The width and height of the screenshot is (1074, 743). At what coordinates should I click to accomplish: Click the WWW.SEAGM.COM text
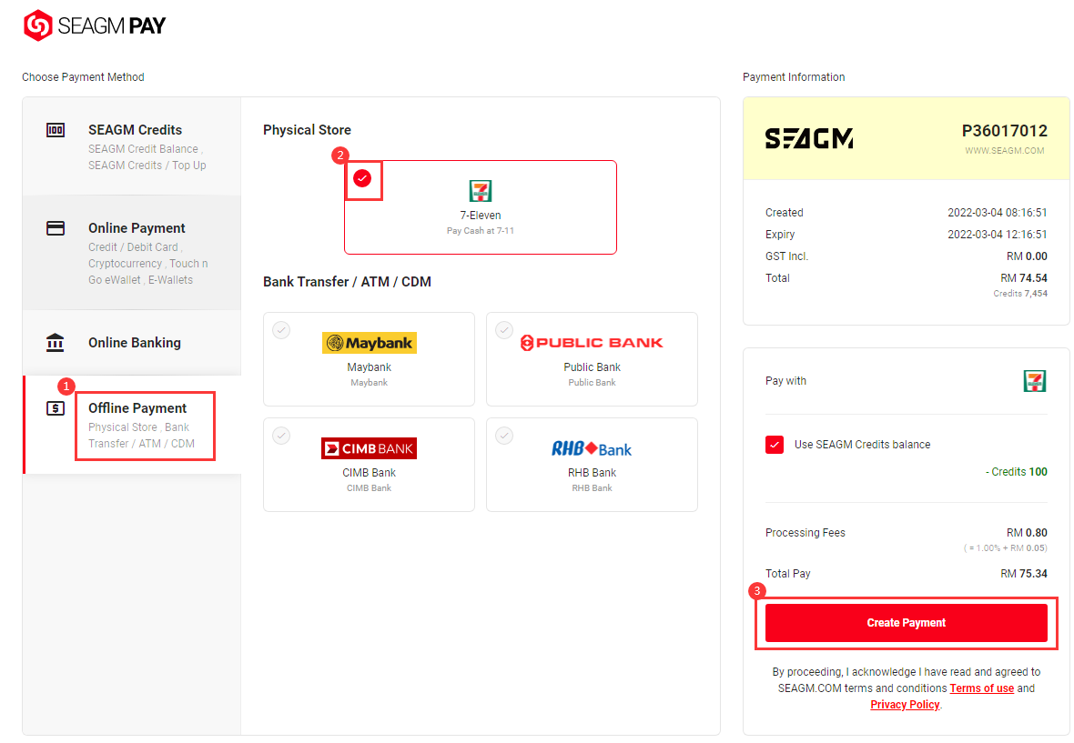1005,151
